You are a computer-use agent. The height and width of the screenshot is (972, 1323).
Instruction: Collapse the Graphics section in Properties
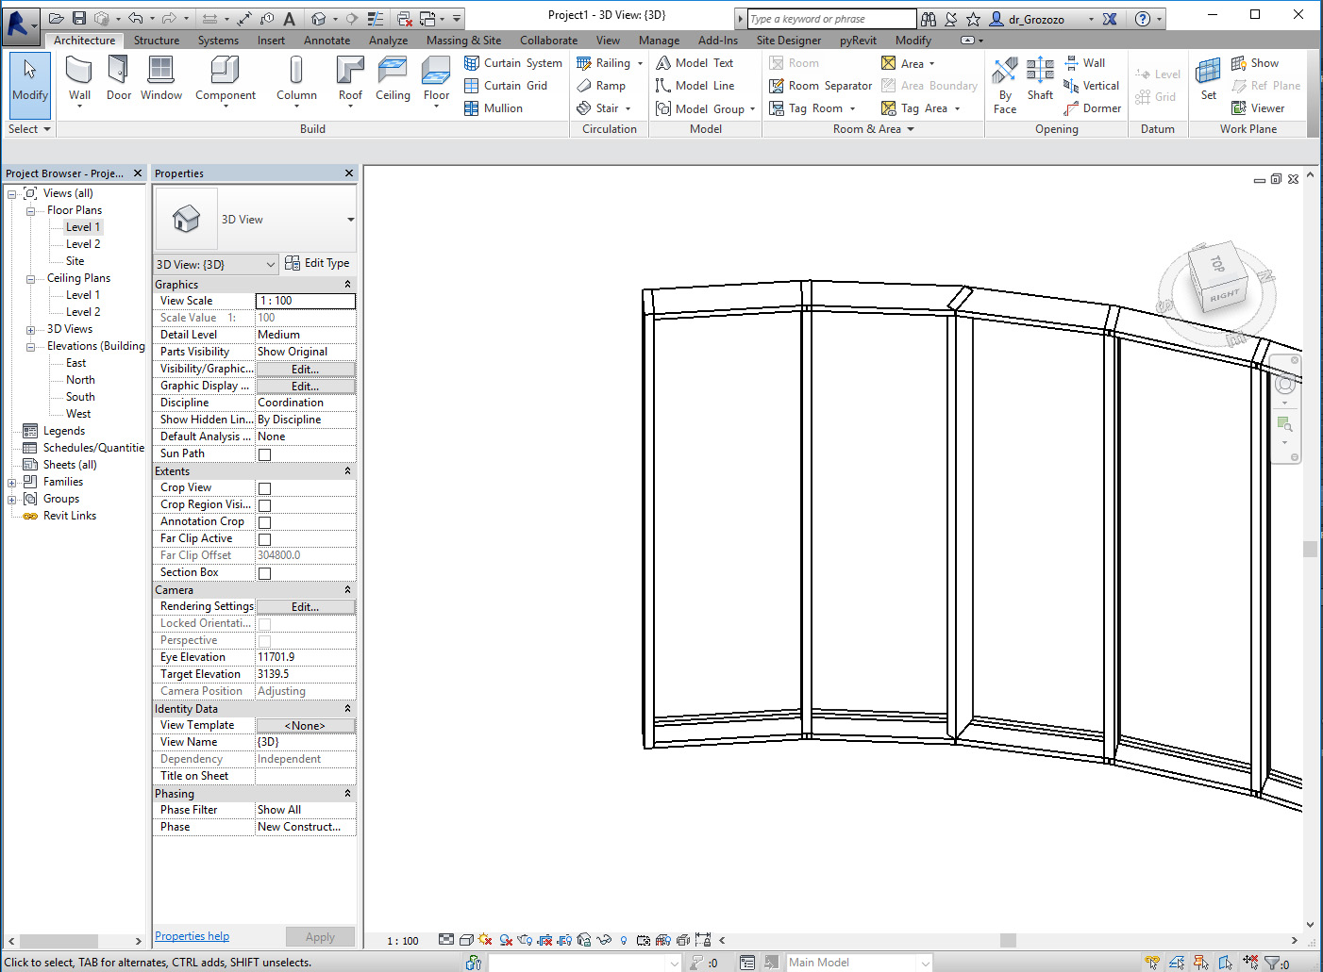pos(349,284)
